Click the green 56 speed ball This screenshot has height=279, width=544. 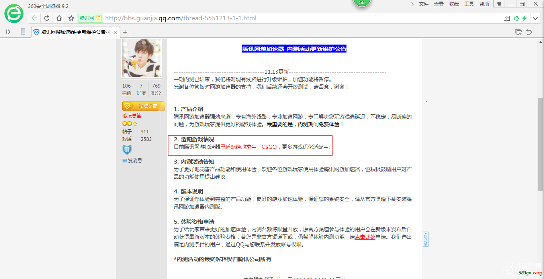pyautogui.click(x=362, y=2)
